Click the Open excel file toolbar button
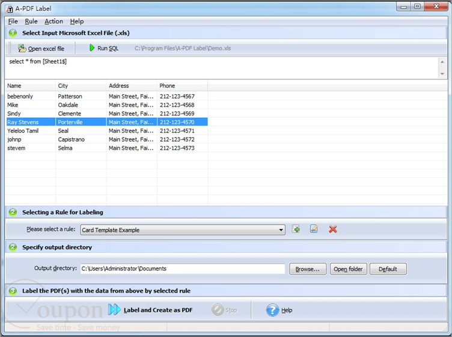 tap(41, 49)
